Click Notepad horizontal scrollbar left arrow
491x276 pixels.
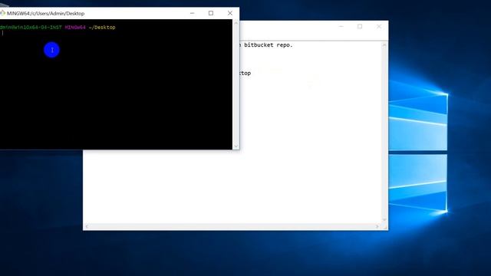(x=87, y=226)
